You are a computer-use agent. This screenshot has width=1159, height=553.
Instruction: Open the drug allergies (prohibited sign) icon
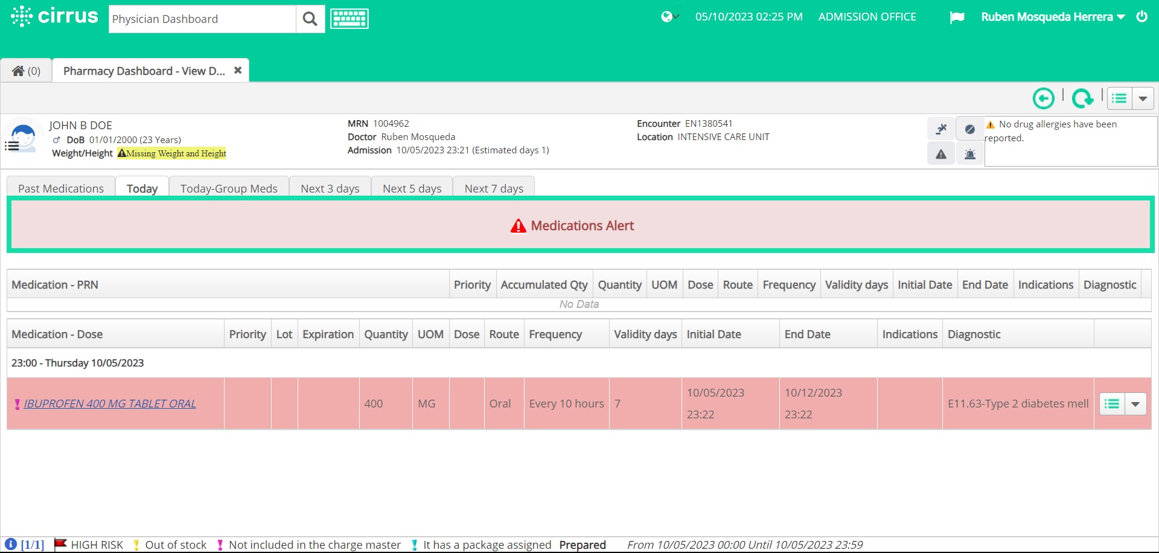pyautogui.click(x=969, y=129)
